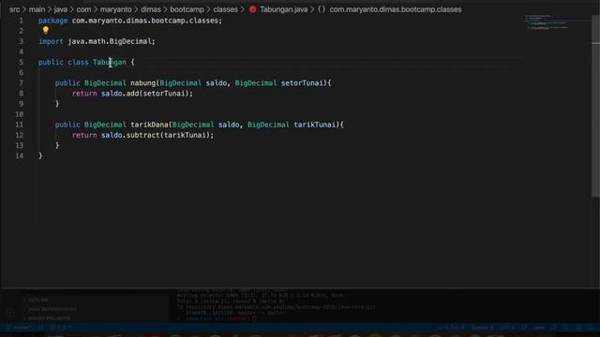Screen dimensions: 600x337
Task: Click 'tarikTunai' parameter in tarikDana signature
Action: [x=315, y=125]
